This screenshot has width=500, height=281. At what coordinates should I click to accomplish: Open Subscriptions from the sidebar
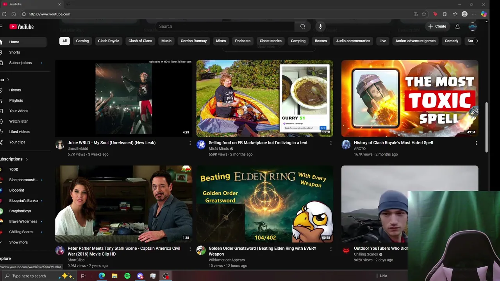(20, 63)
